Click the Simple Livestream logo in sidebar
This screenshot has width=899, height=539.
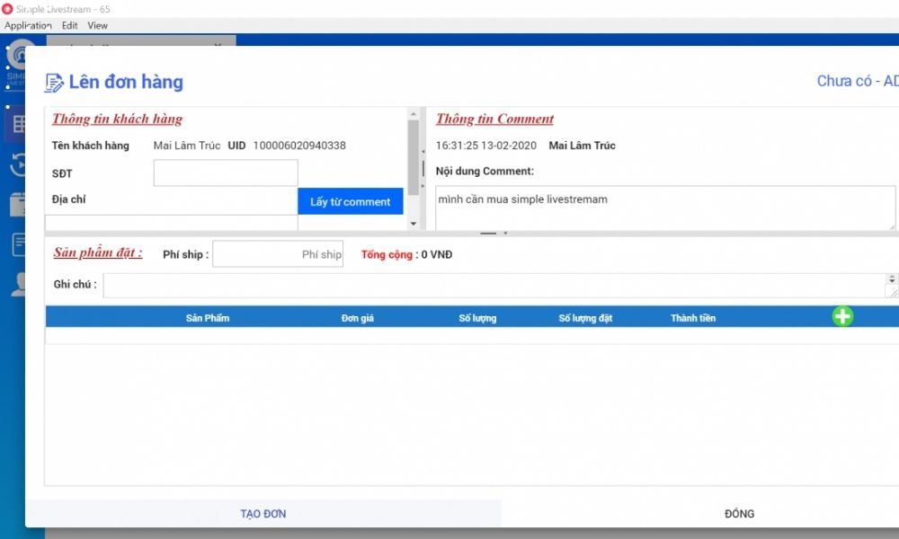[17, 60]
